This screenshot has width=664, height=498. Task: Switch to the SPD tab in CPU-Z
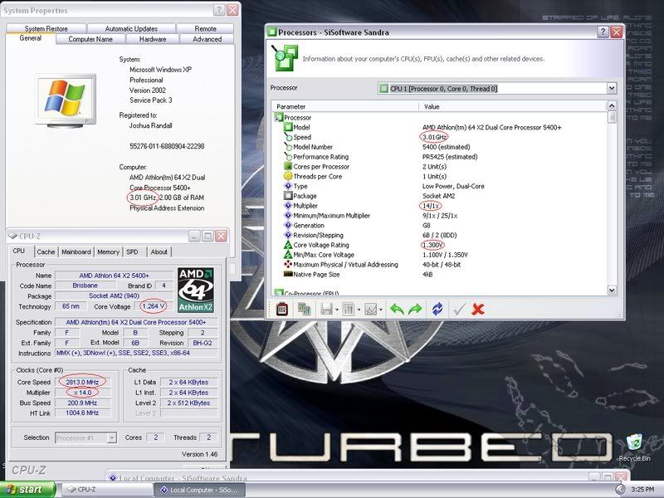133,252
